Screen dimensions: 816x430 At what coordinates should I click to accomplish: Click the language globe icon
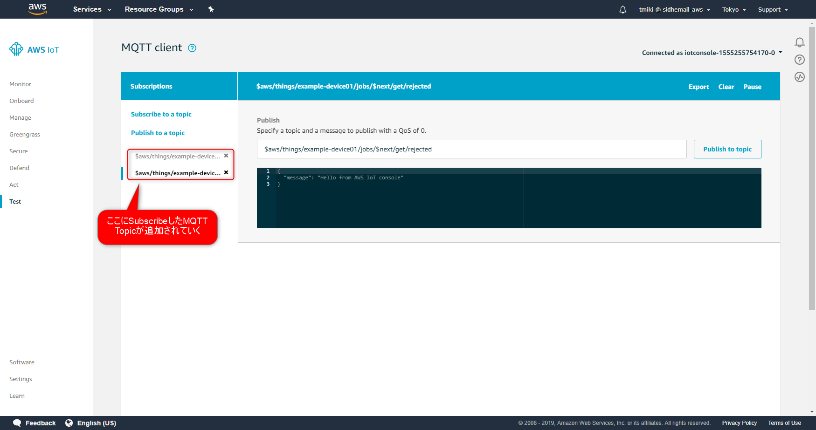[x=69, y=423]
